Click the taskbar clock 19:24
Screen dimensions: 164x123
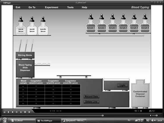[x=160, y=120]
